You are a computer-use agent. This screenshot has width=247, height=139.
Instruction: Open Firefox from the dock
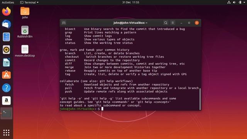point(6,11)
